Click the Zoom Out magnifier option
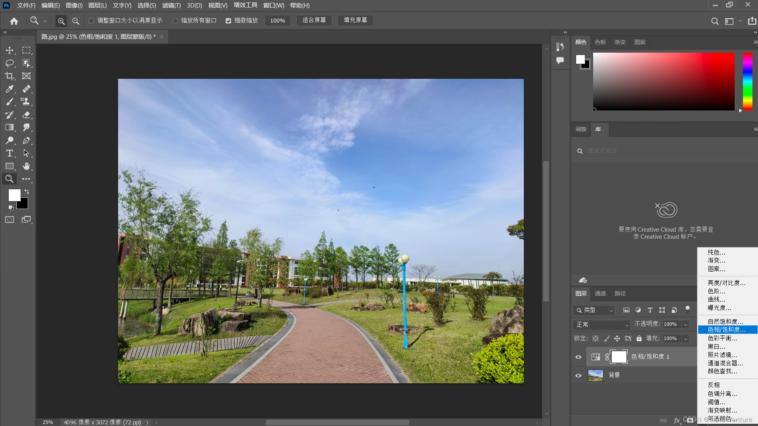758x426 pixels. (x=75, y=21)
